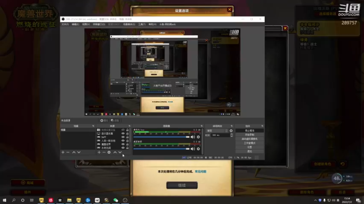The image size is (364, 204).
Task: Pop out the Scenes dock with its header icon
Action: (93, 126)
